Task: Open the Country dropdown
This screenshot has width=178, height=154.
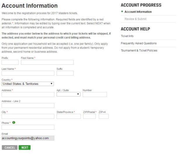Action: click(28, 84)
